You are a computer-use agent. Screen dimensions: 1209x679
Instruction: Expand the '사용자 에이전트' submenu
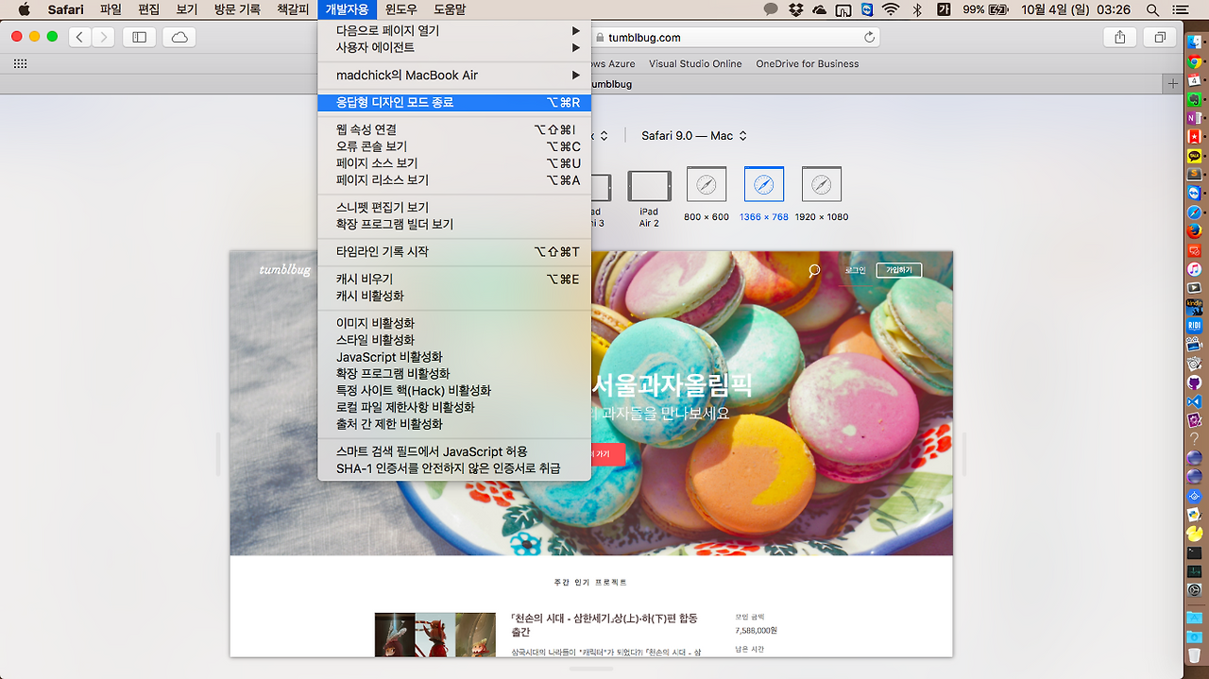[454, 47]
